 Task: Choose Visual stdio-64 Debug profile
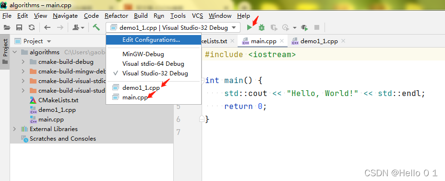coord(154,64)
